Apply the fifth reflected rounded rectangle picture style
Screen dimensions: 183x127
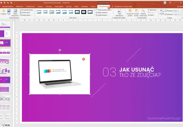pos(65,12)
